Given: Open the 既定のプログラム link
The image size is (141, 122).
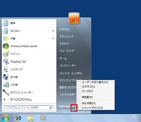Looking at the screenshot, I should 68,87.
